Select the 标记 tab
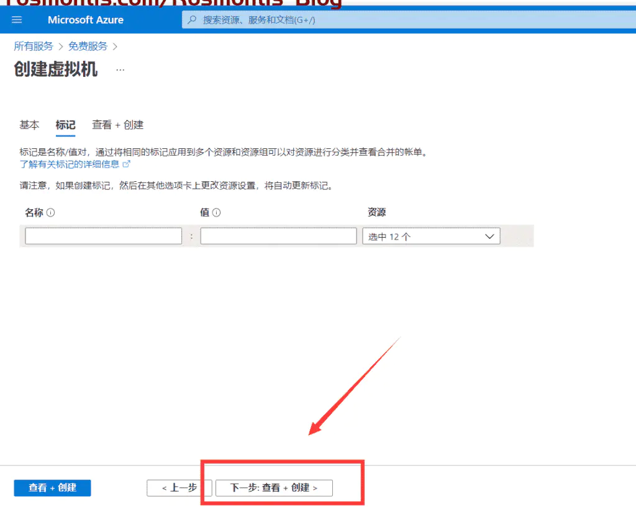The image size is (636, 507). coord(65,125)
